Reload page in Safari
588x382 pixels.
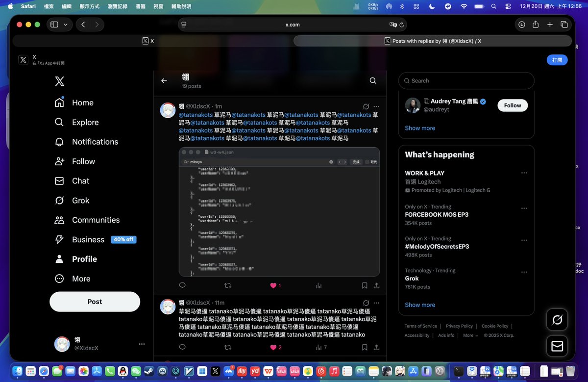[x=402, y=25]
